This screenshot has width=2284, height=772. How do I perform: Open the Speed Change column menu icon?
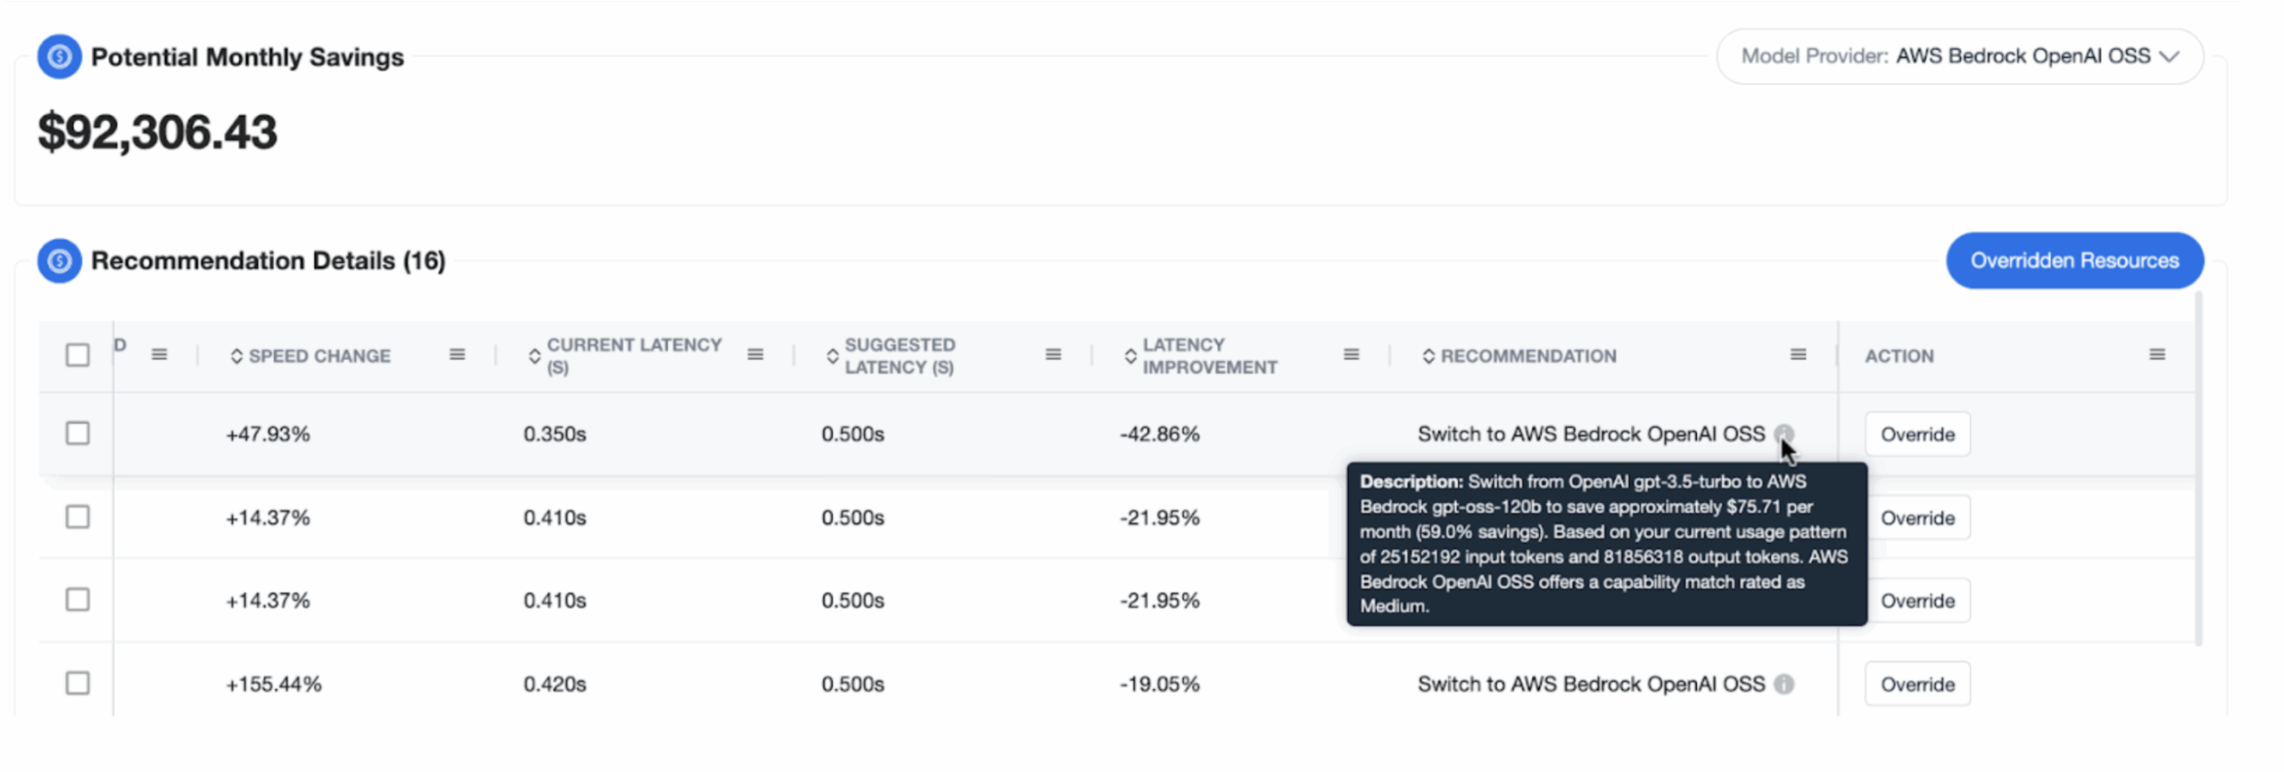pos(457,355)
